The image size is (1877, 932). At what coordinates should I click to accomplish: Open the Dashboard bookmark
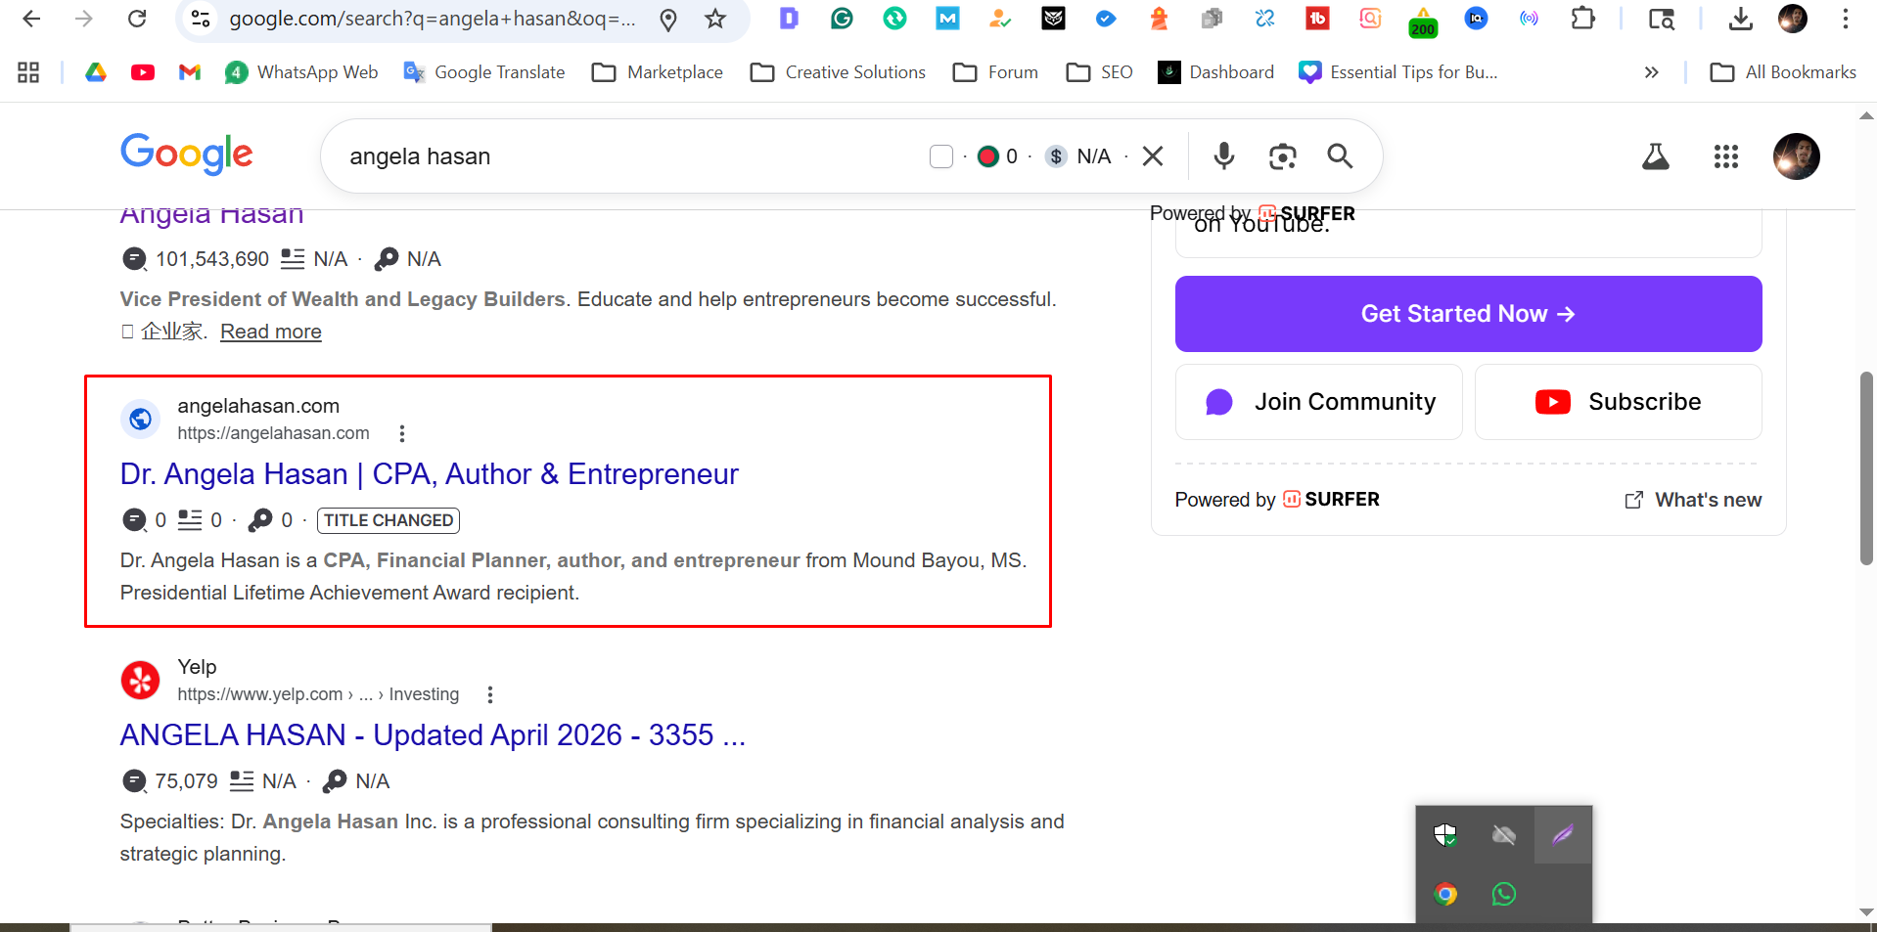click(1215, 72)
